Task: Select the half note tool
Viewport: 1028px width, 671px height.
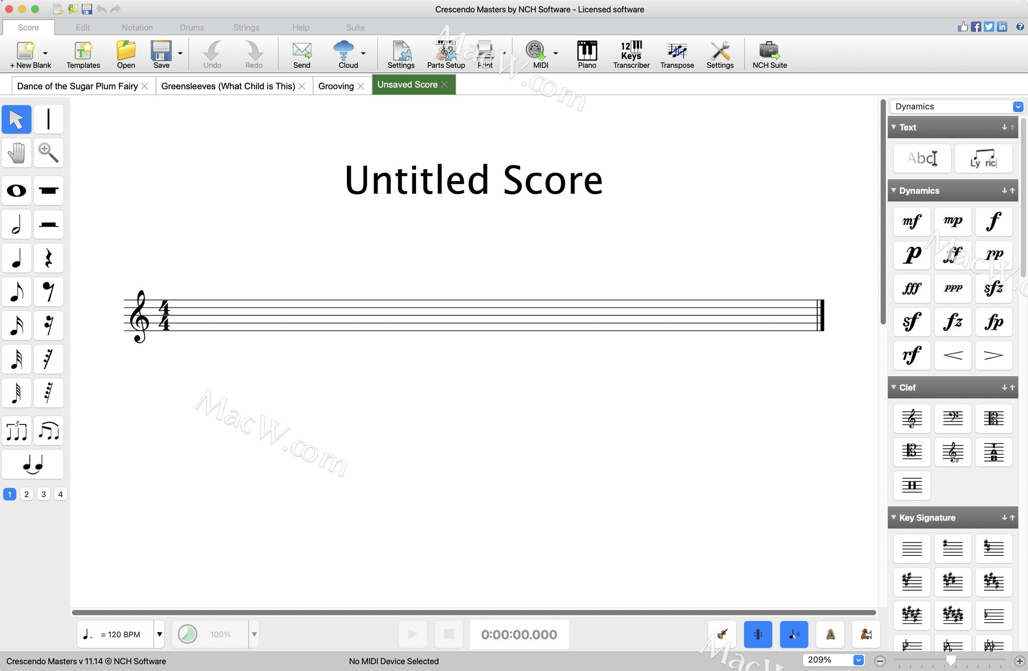Action: tap(17, 224)
